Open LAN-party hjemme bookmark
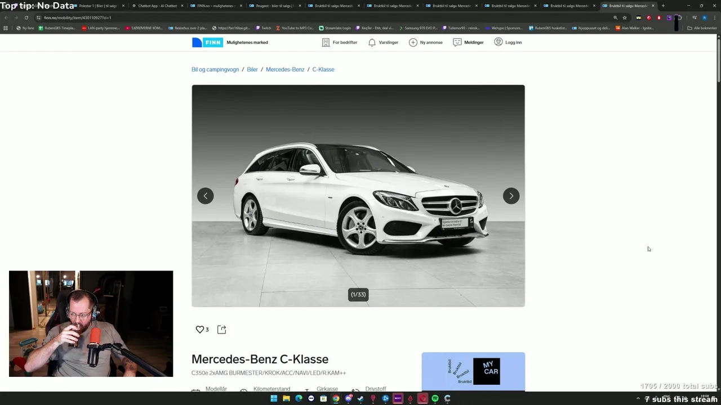721x405 pixels. [x=101, y=28]
